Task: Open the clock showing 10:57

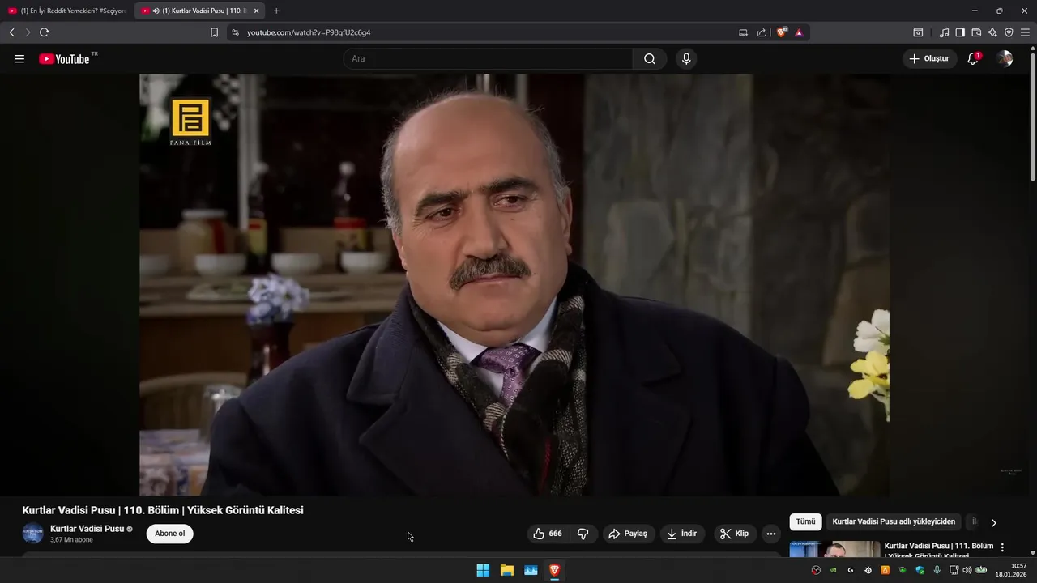Action: click(x=1011, y=570)
